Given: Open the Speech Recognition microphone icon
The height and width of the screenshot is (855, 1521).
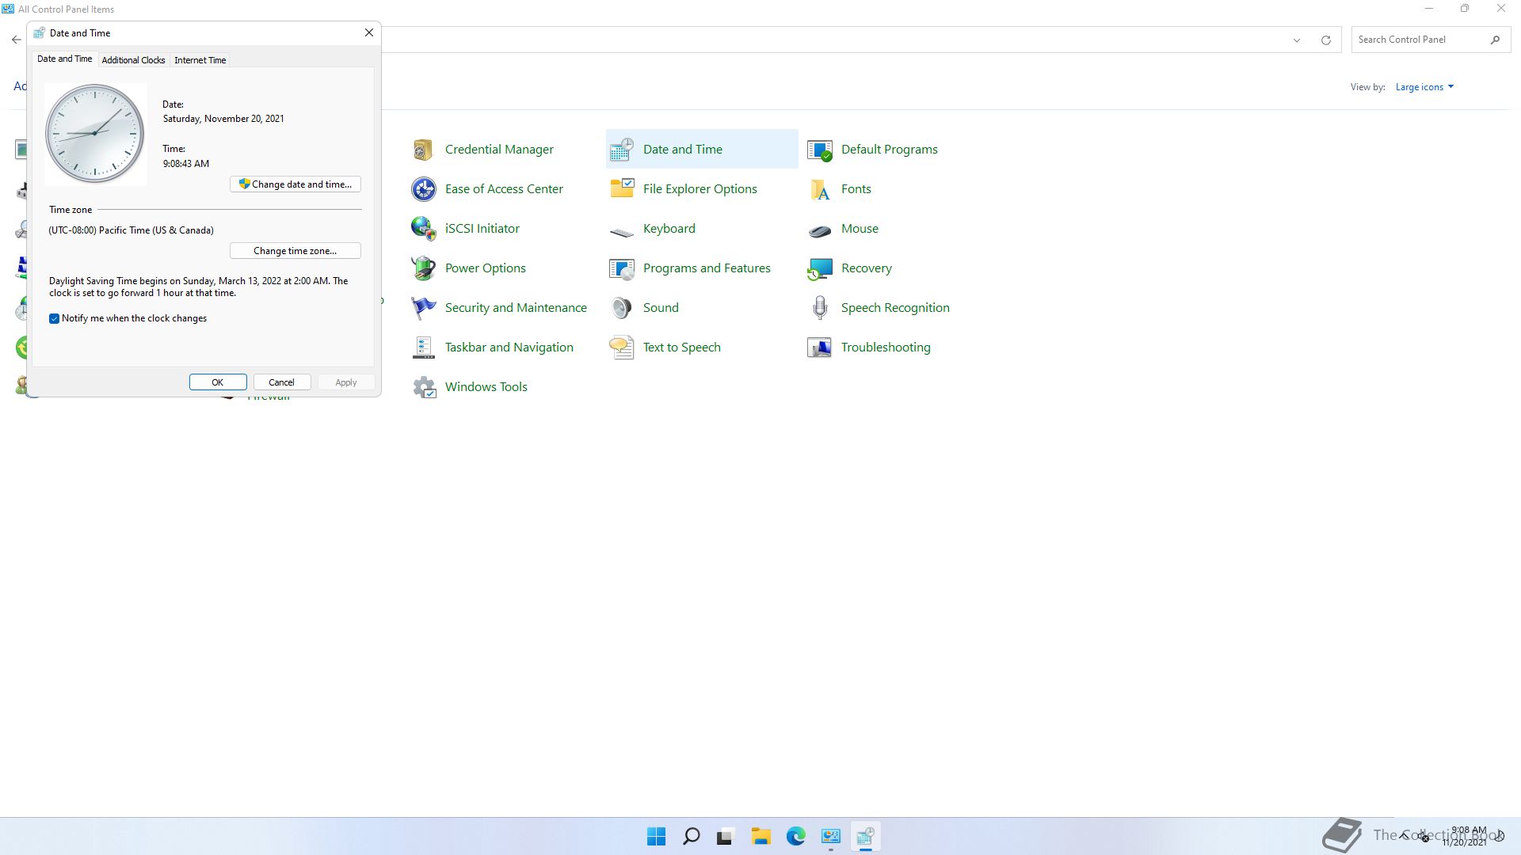Looking at the screenshot, I should click(819, 307).
